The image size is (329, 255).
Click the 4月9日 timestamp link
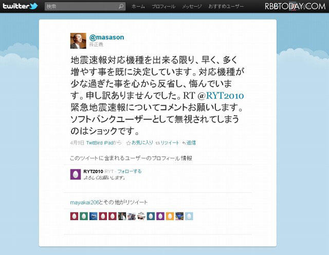pos(77,143)
